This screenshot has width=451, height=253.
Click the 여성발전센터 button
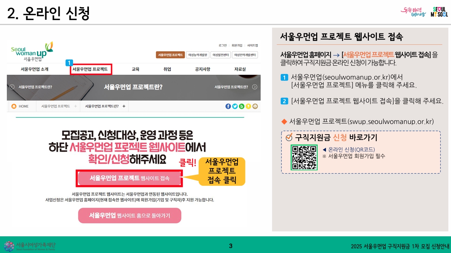[x=221, y=55]
